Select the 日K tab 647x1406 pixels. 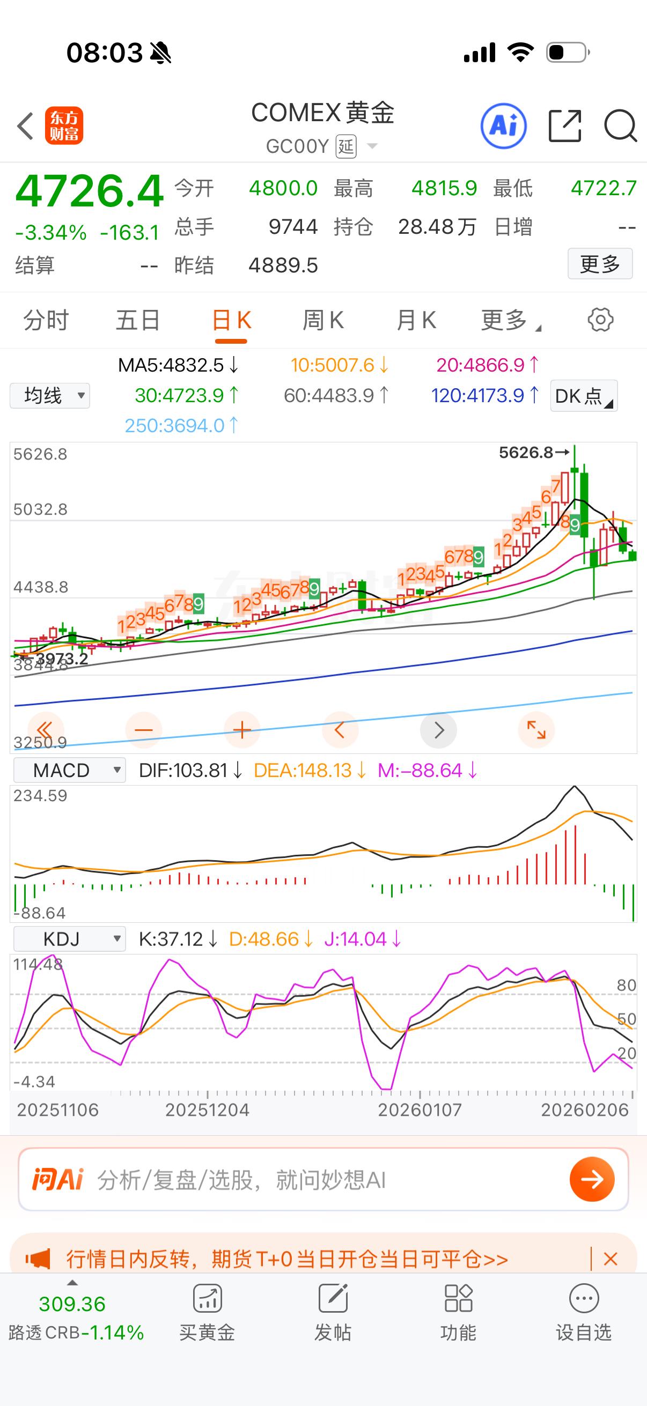[x=232, y=320]
